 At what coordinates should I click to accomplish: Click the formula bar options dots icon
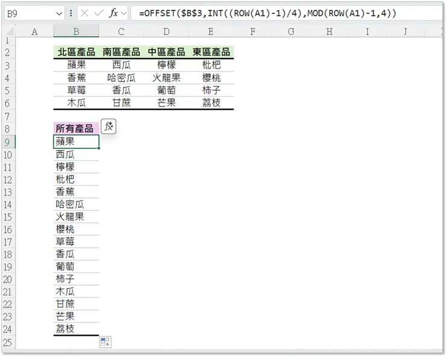71,13
